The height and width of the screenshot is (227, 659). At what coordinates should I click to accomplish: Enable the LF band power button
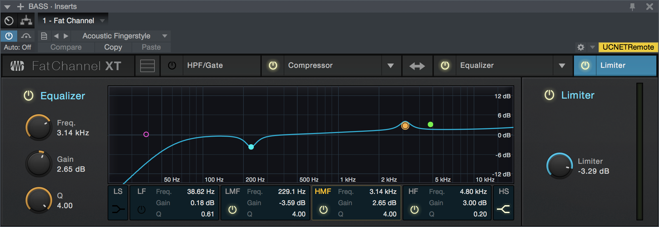click(141, 209)
